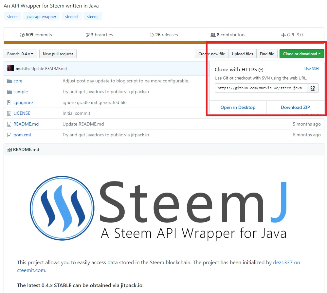Open the steem topic tag
The height and width of the screenshot is (293, 327).
(x=12, y=17)
